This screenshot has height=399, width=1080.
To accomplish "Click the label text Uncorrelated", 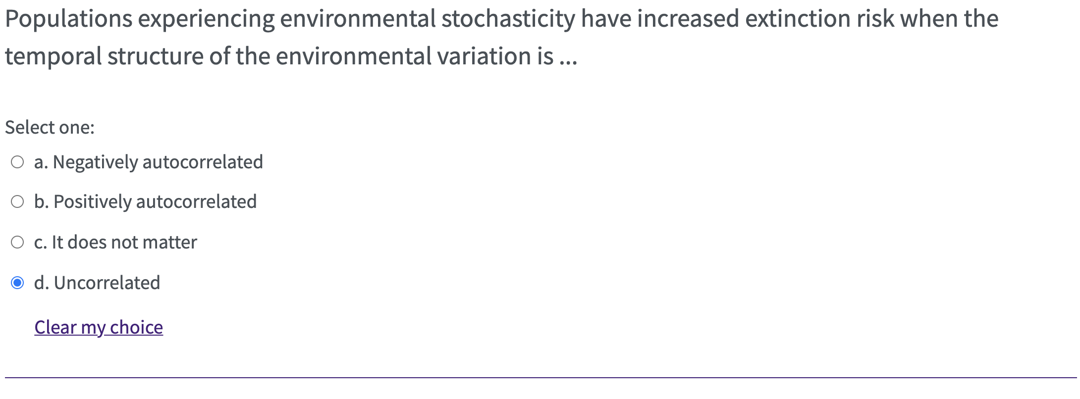I will click(x=97, y=283).
